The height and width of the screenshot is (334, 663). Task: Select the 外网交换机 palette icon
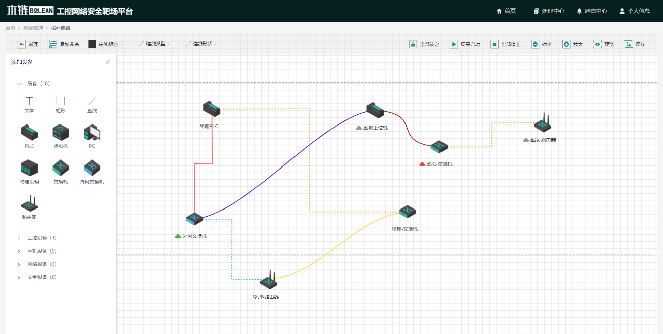pyautogui.click(x=92, y=168)
